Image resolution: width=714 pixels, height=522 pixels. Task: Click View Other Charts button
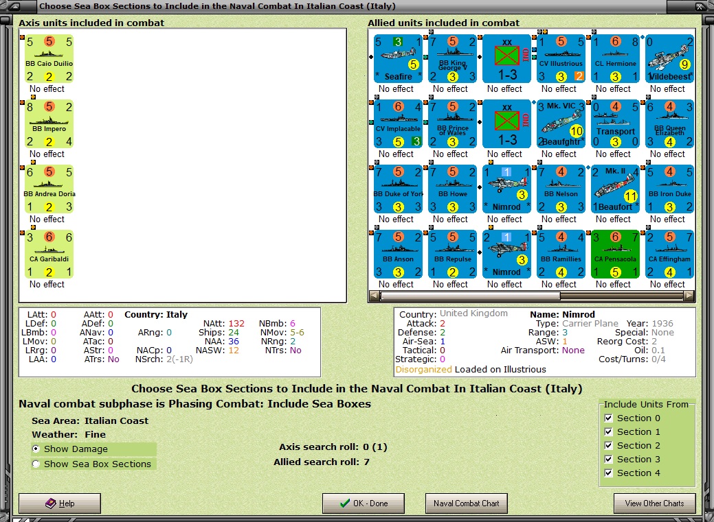click(x=654, y=503)
